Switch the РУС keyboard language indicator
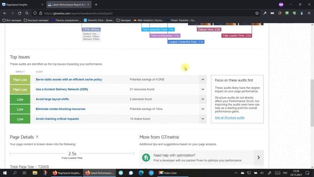The image size is (314, 177). [285, 173]
